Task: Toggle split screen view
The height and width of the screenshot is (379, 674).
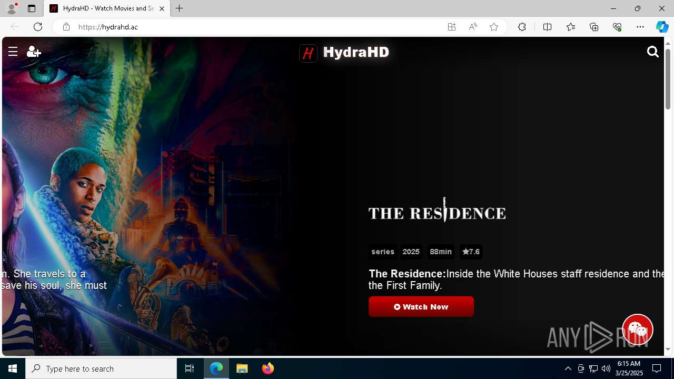Action: (x=547, y=27)
